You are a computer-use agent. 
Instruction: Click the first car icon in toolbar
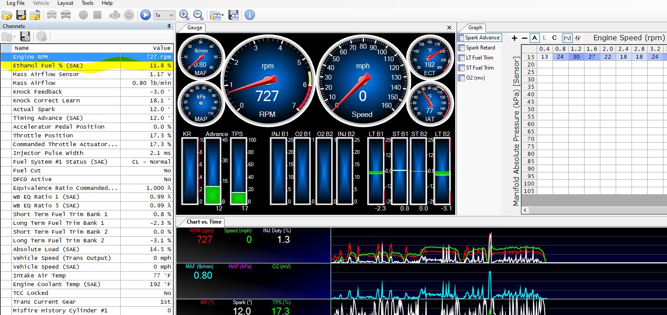(x=51, y=15)
